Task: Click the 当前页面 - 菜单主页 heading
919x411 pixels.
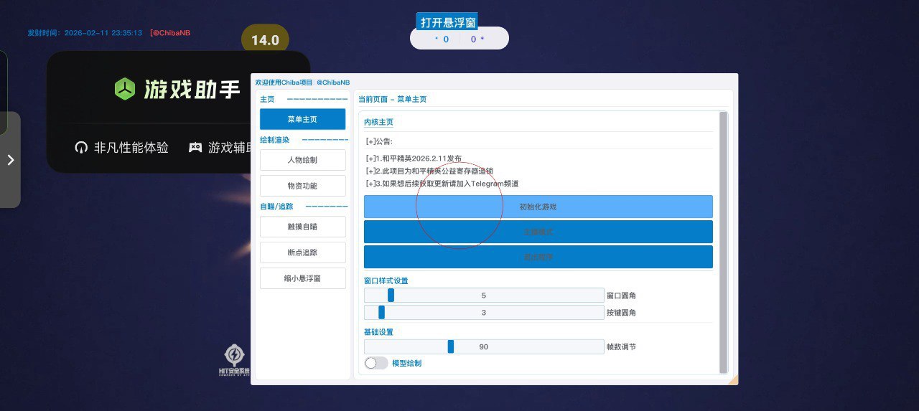Action: pos(392,100)
